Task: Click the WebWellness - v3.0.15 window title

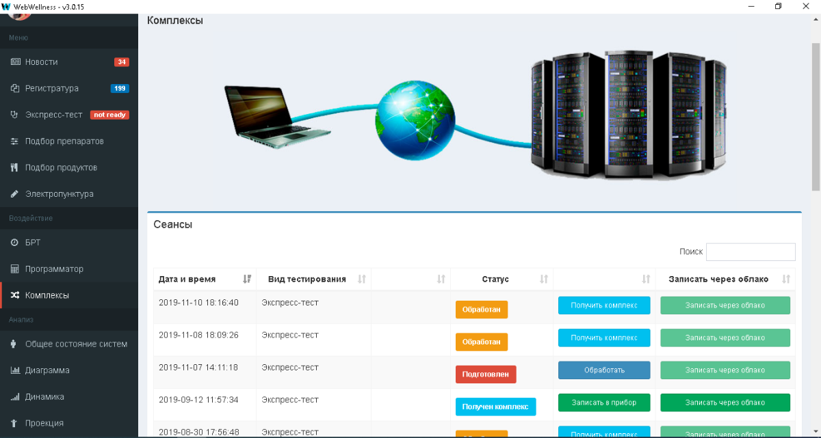Action: [x=47, y=6]
